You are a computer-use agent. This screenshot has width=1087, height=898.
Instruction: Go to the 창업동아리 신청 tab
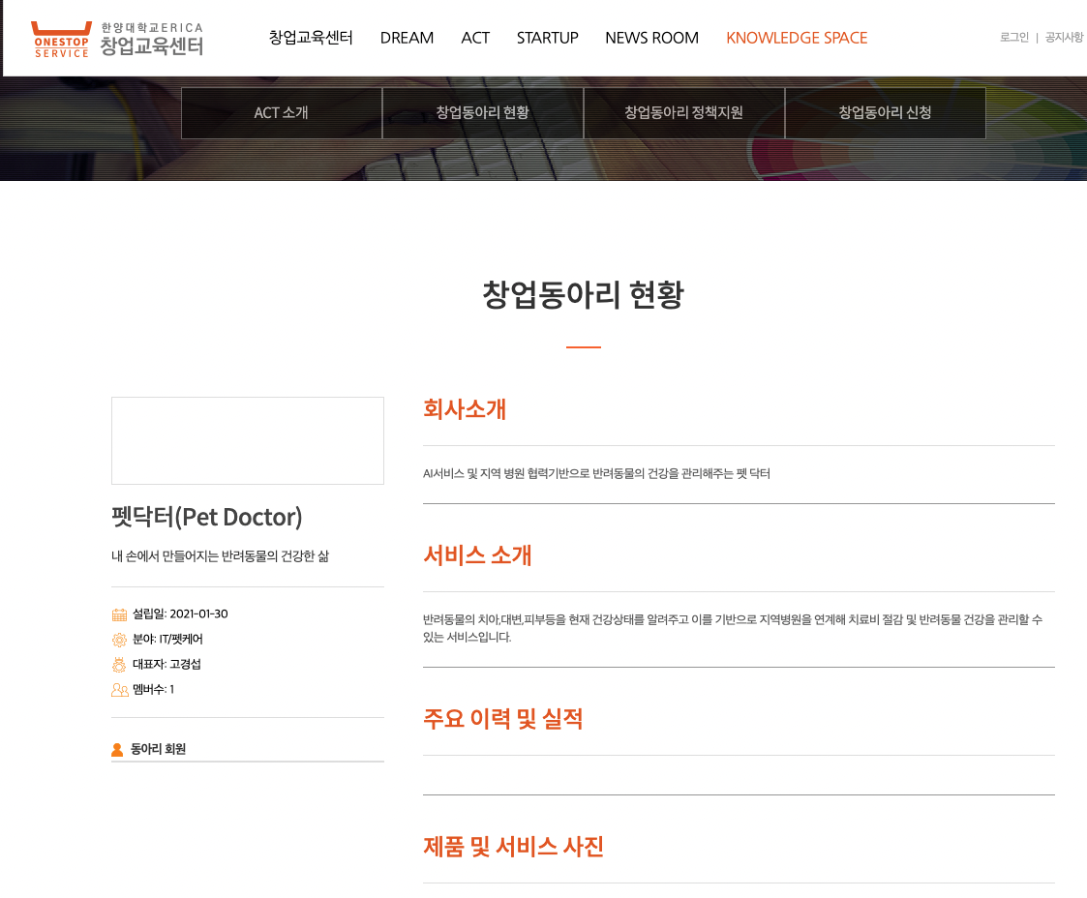click(886, 113)
